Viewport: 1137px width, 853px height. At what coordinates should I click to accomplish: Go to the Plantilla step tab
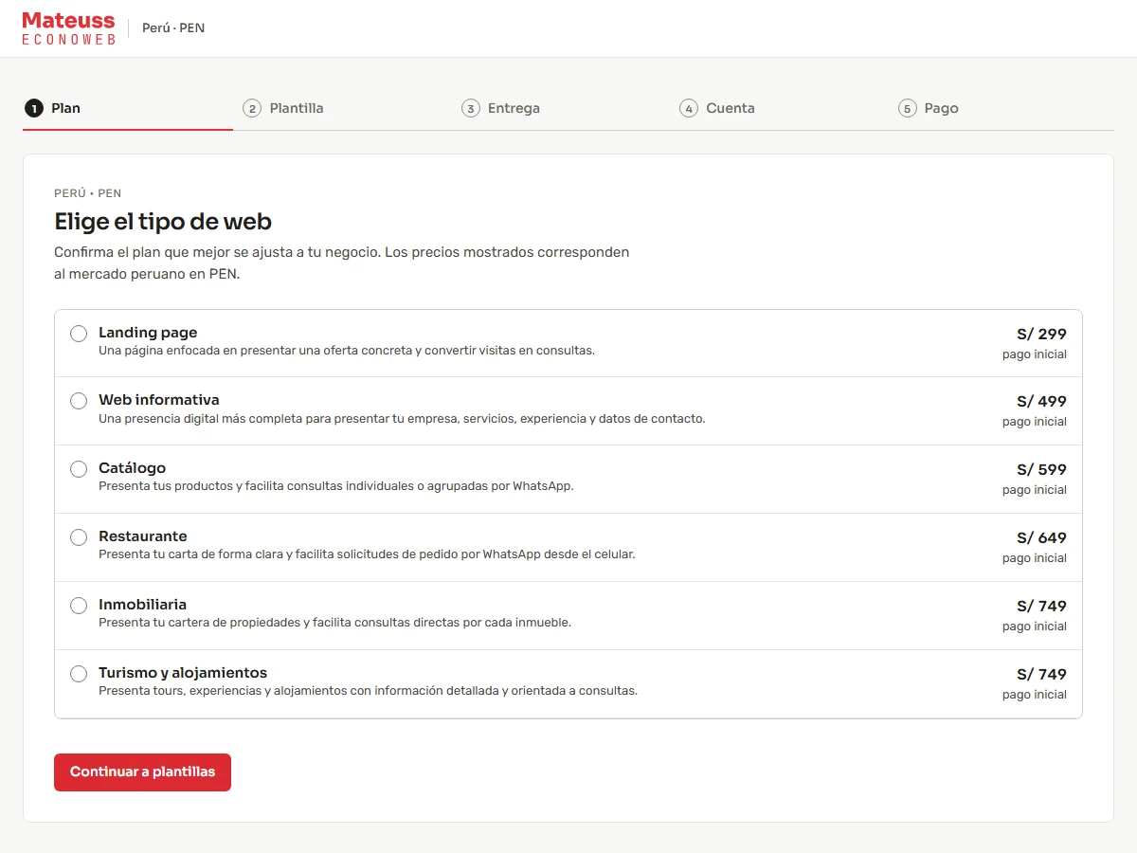click(346, 108)
